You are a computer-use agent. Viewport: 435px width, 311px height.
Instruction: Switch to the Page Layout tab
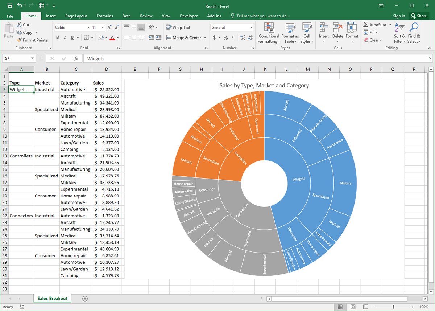(x=76, y=16)
